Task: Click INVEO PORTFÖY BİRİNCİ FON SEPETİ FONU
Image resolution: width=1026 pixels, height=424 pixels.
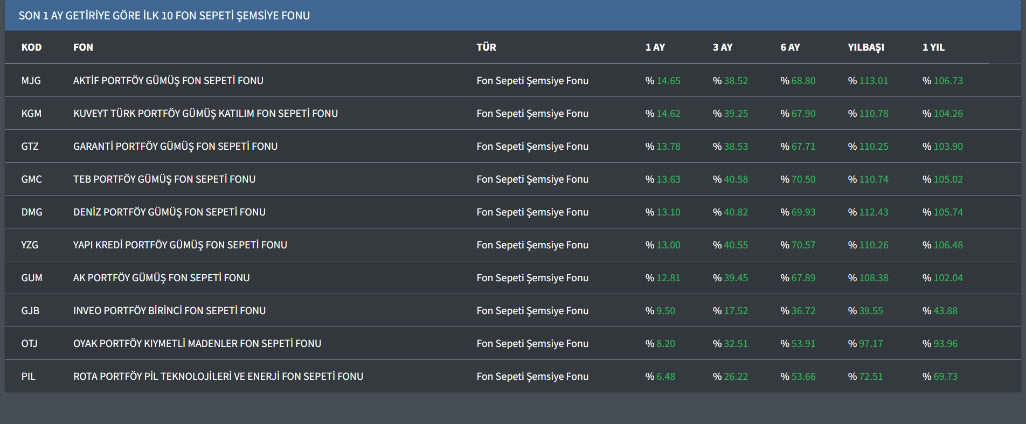Action: (x=169, y=311)
